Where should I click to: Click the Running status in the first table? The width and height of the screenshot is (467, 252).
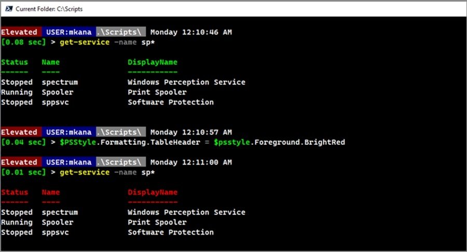tap(17, 92)
